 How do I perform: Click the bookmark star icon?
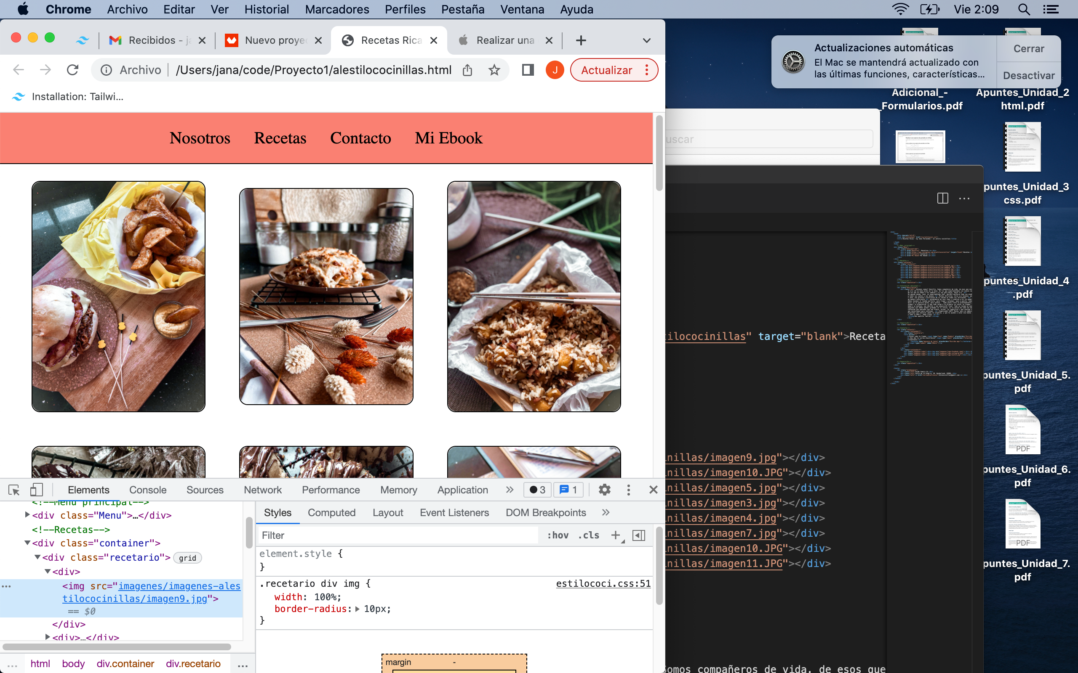tap(494, 70)
